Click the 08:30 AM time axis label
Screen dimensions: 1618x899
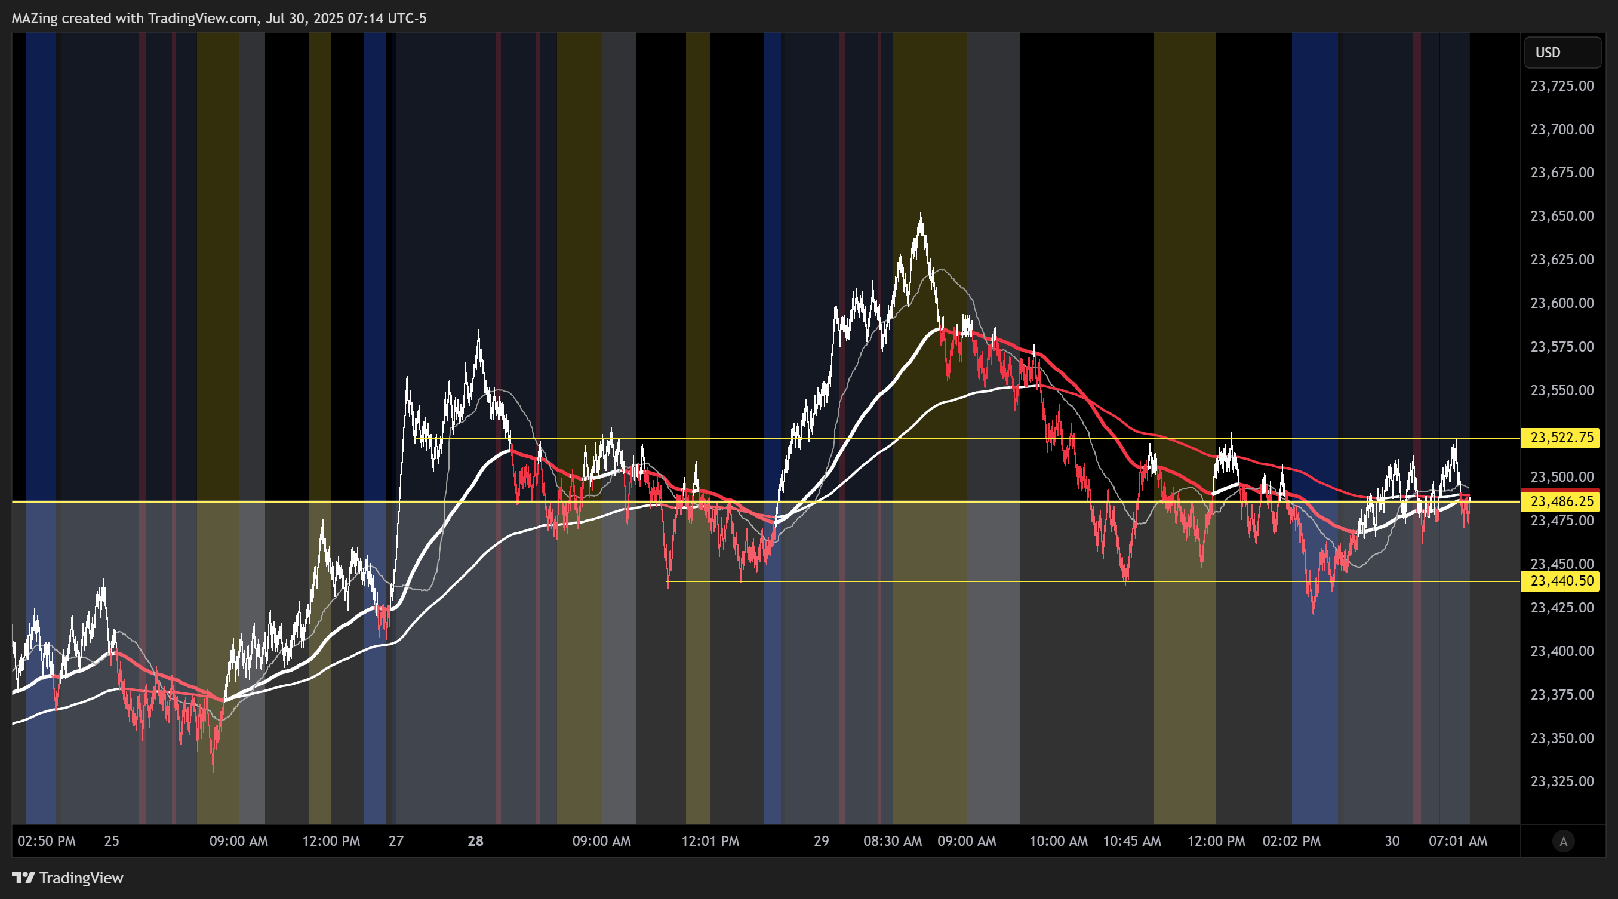[893, 841]
